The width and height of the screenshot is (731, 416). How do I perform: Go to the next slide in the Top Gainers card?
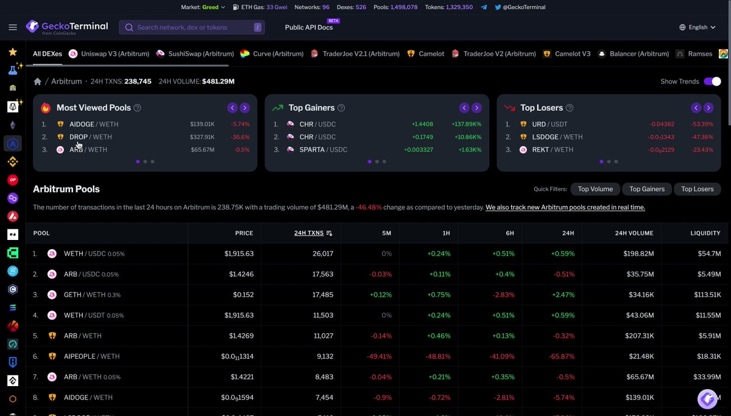tap(477, 108)
